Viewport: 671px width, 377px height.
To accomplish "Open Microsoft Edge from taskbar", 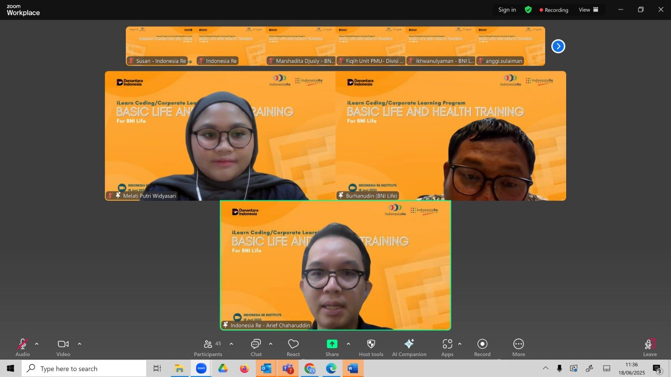I will (x=331, y=368).
